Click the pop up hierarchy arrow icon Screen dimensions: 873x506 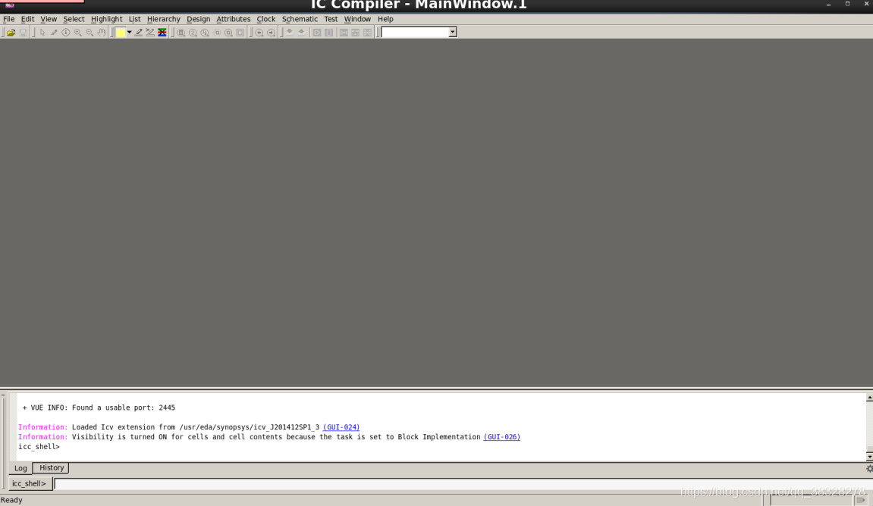pyautogui.click(x=302, y=33)
